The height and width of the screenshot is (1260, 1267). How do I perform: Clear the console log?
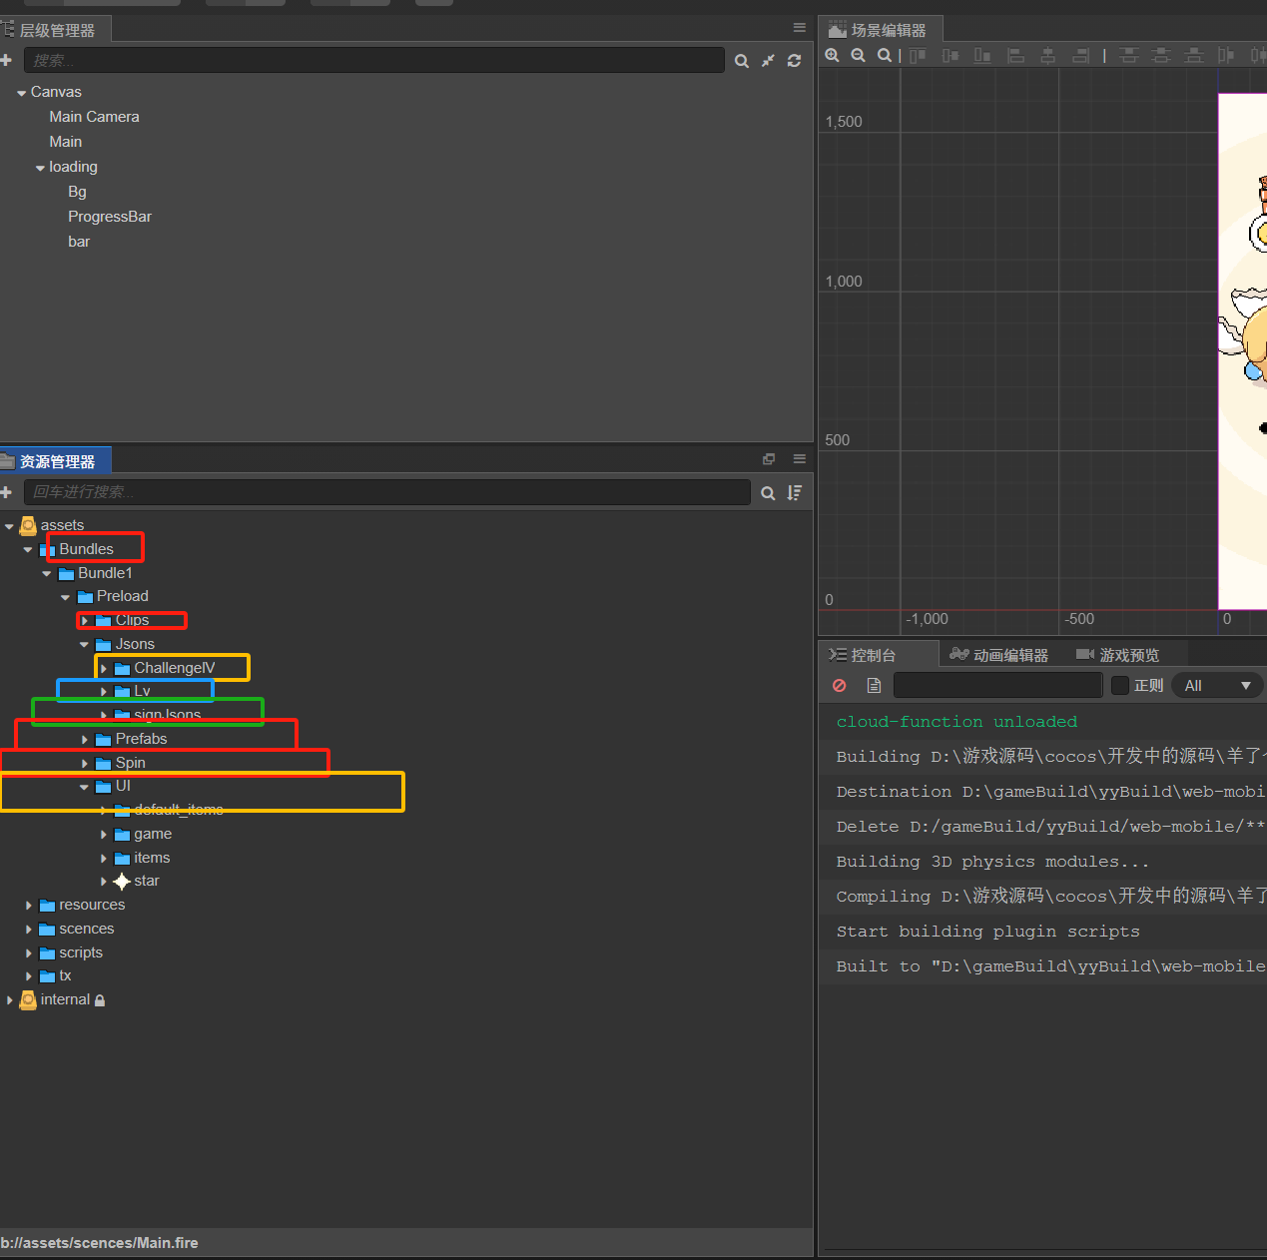tap(840, 686)
